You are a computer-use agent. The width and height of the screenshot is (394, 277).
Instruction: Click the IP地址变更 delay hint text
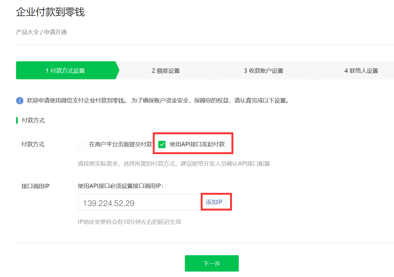tap(130, 222)
